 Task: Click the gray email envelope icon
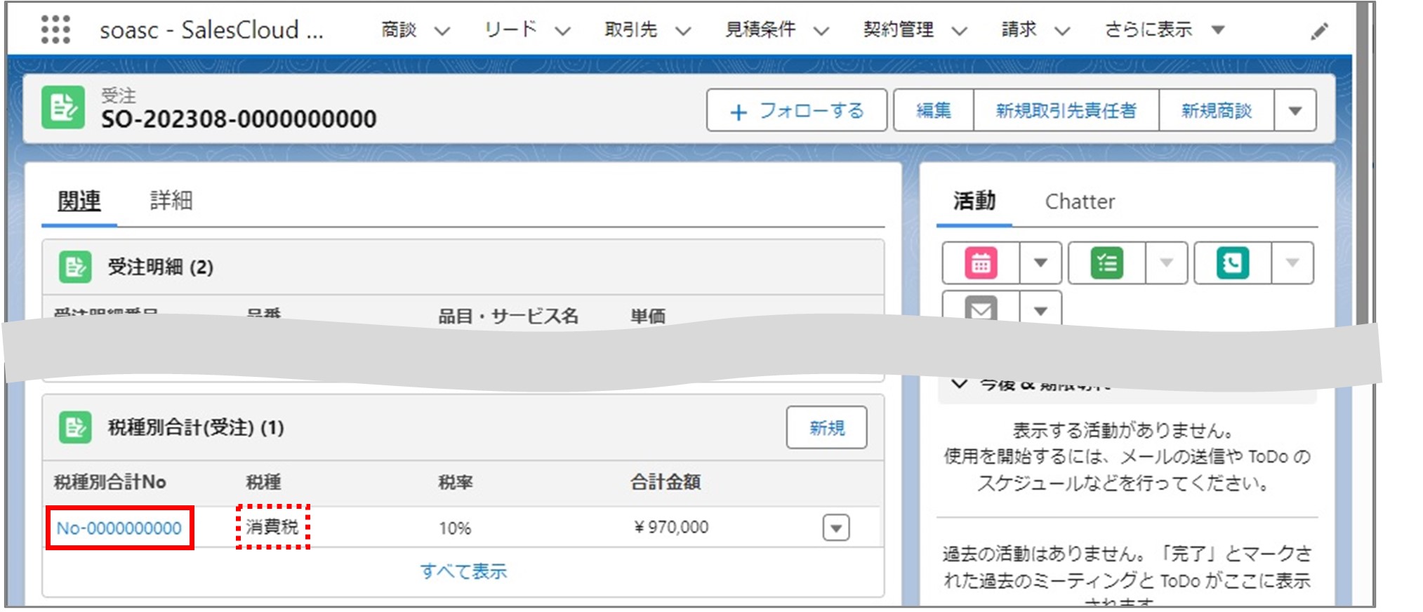(981, 309)
